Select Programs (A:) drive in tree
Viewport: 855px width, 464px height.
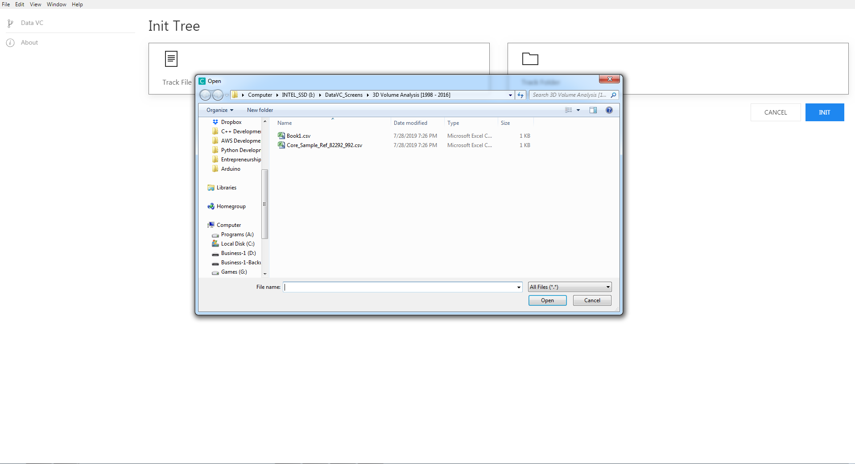[x=237, y=234]
